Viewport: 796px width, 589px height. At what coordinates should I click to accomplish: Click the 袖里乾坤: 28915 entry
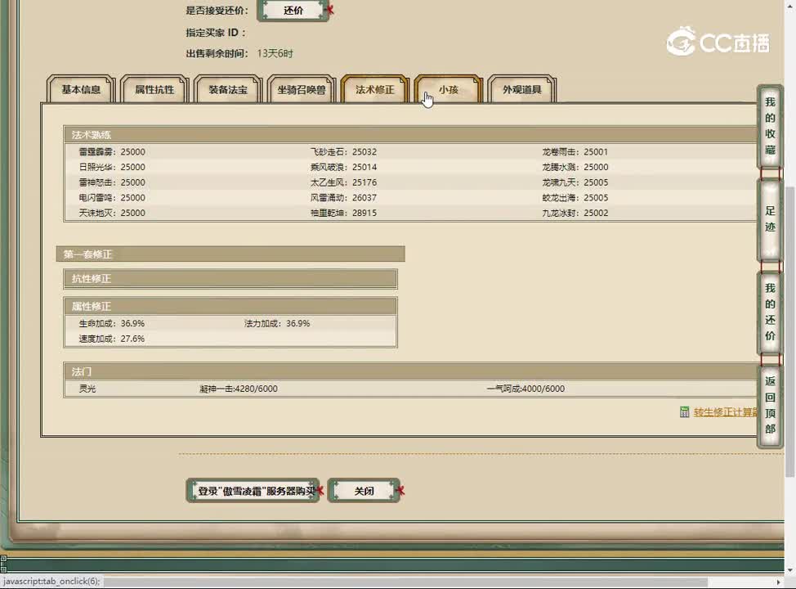pyautogui.click(x=344, y=213)
